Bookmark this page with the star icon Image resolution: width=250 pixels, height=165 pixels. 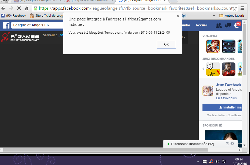tap(235, 8)
